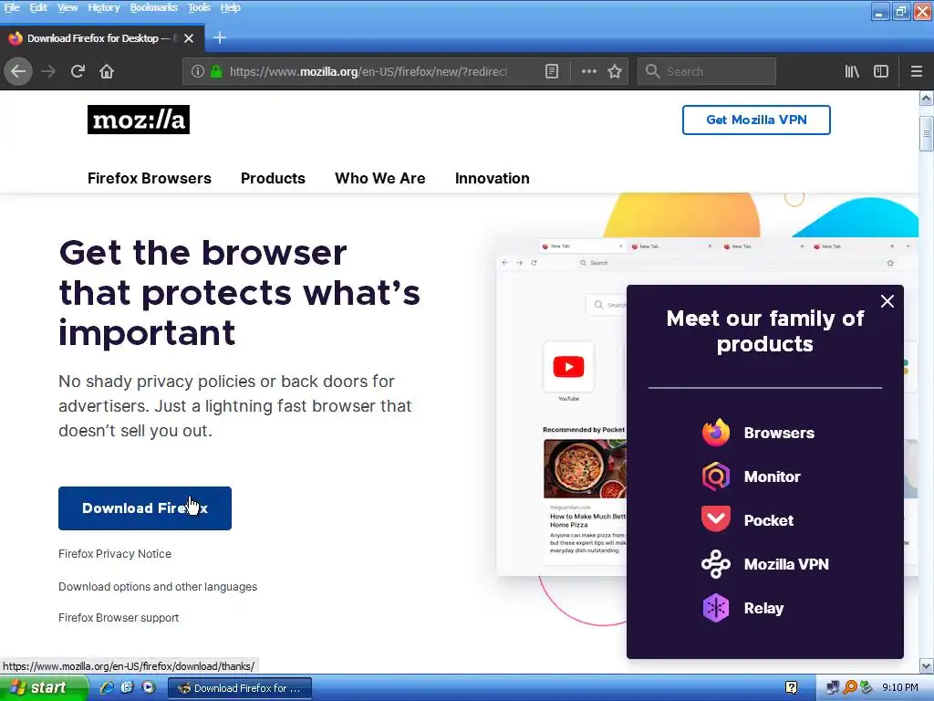Viewport: 934px width, 701px height.
Task: Open Internet Explorer from quick launch
Action: tap(107, 687)
